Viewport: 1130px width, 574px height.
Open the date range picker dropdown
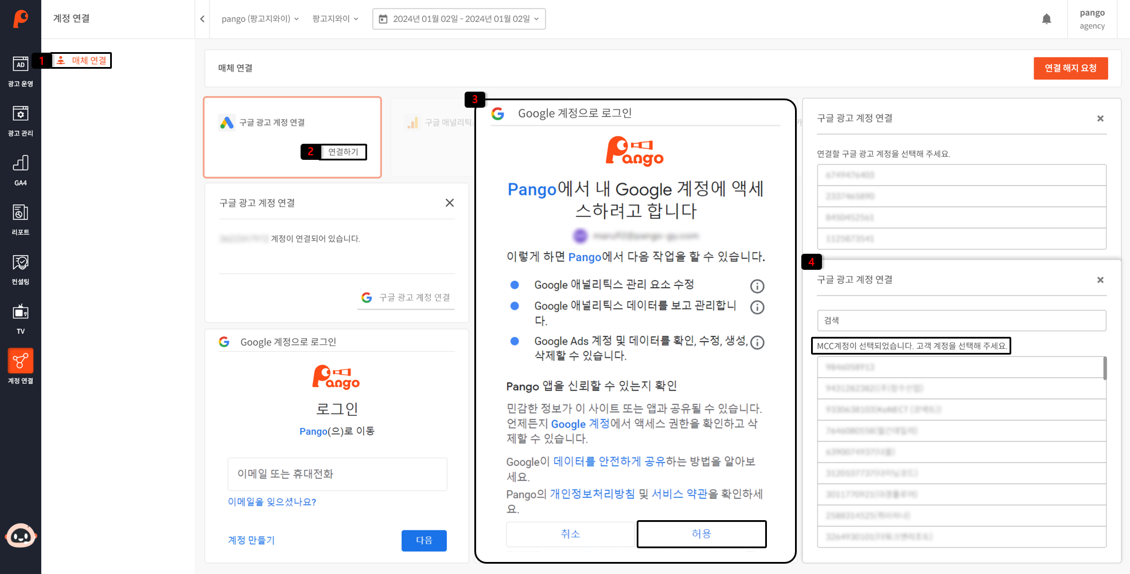coord(459,19)
